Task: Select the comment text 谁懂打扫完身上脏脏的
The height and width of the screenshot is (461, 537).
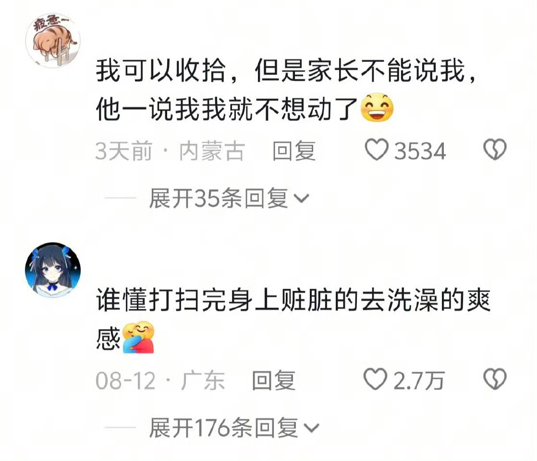Action: [x=227, y=300]
